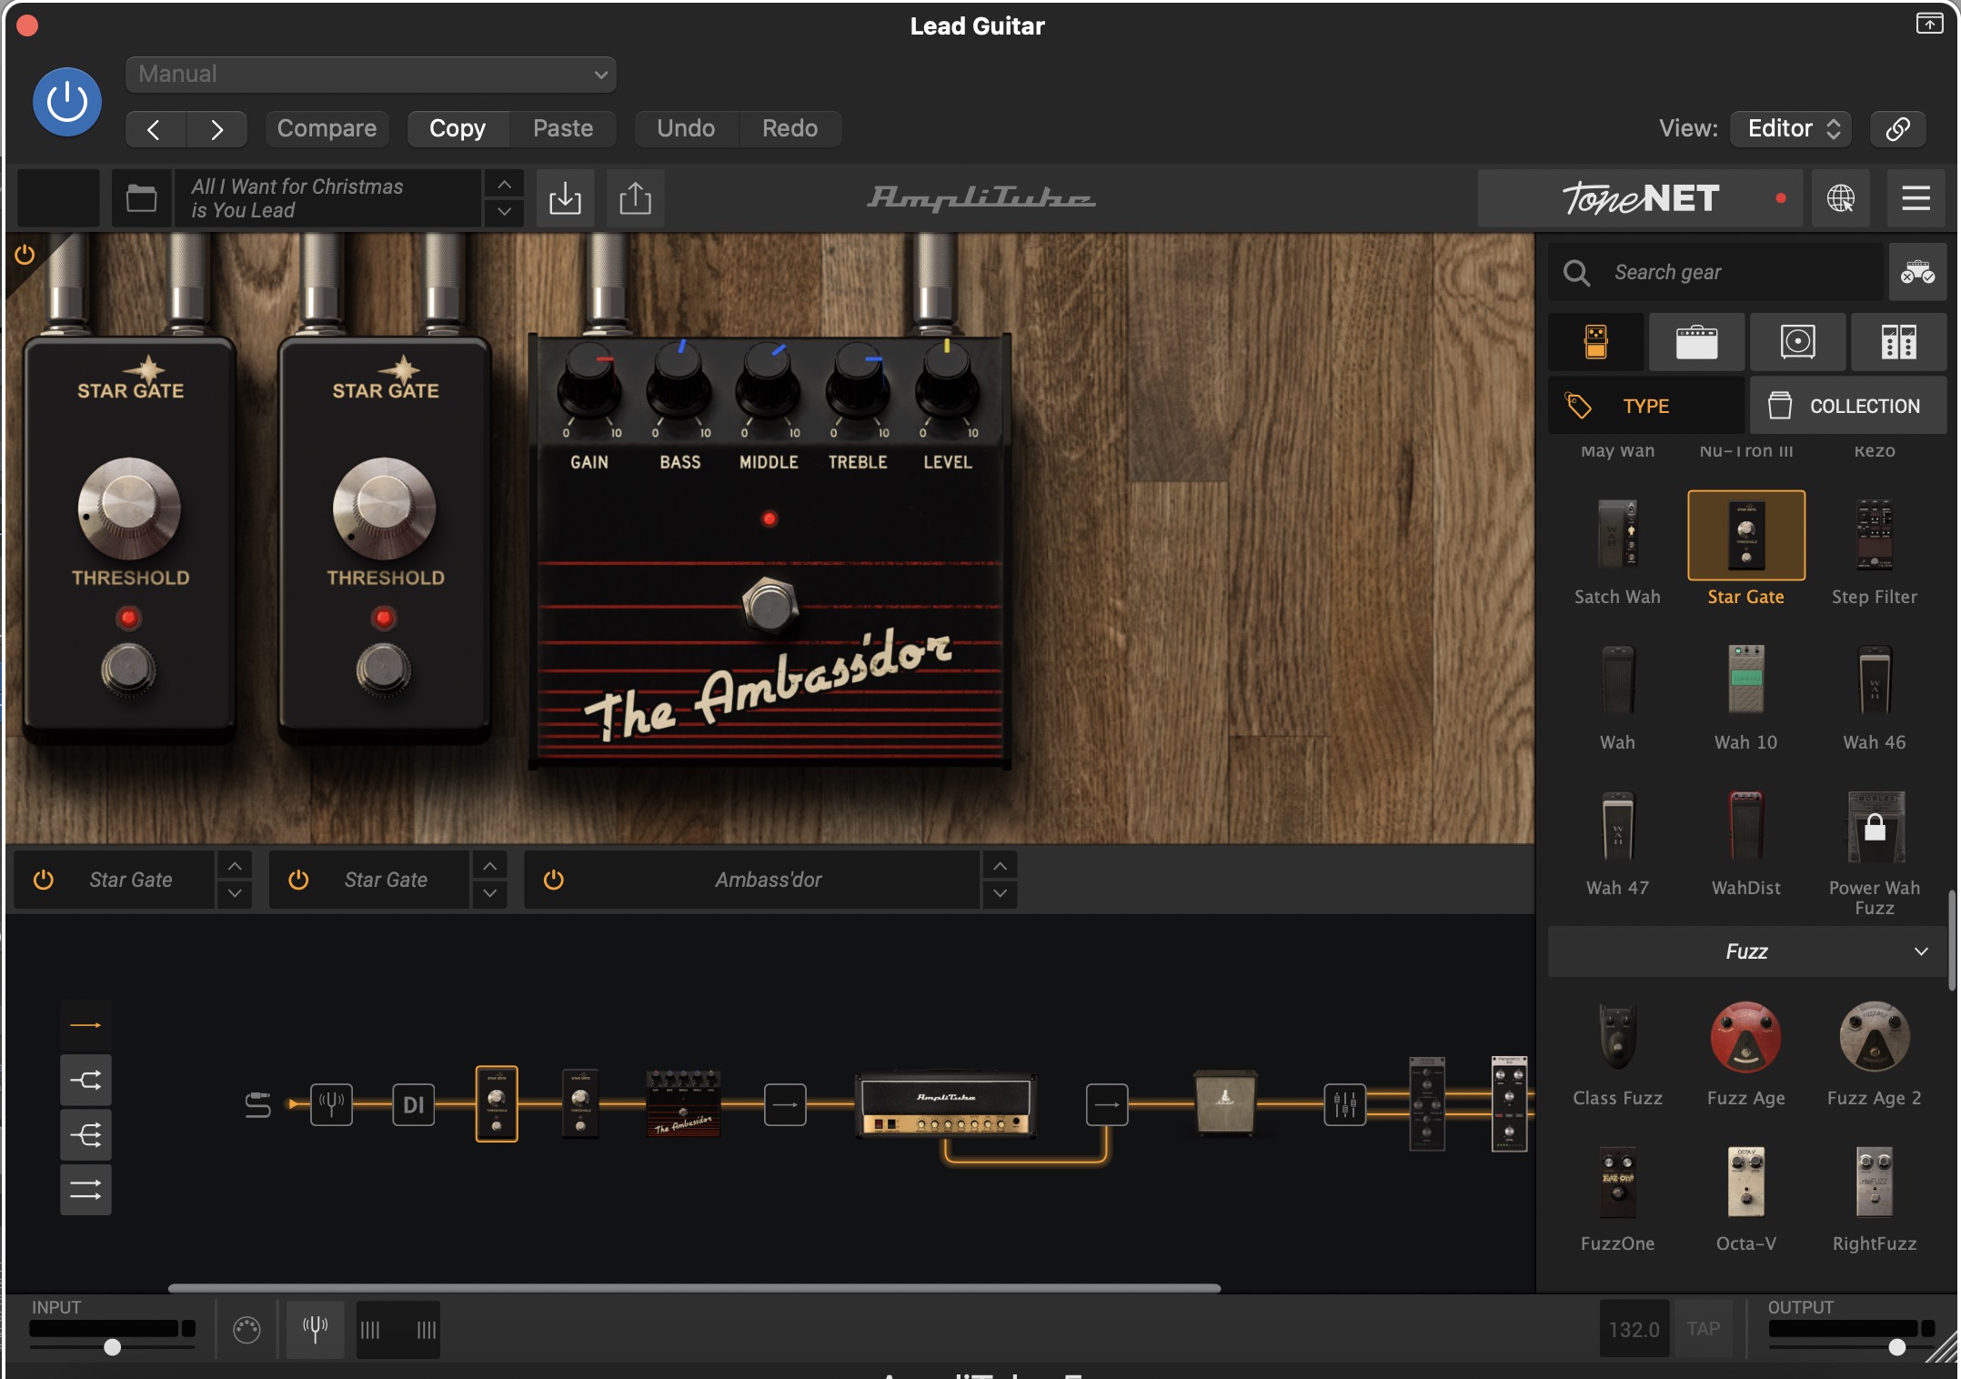The width and height of the screenshot is (1961, 1379).
Task: Toggle power for second Star Gate slot
Action: click(298, 880)
